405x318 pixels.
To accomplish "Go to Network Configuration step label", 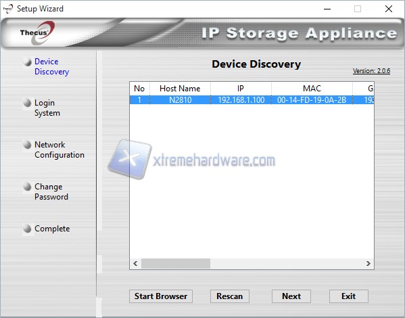I will tap(59, 150).
